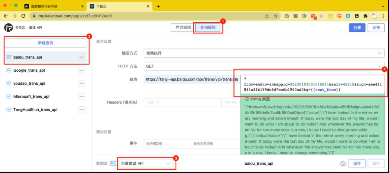Click the 基本设置 section heading
This screenshot has height=173, width=389.
104,41
